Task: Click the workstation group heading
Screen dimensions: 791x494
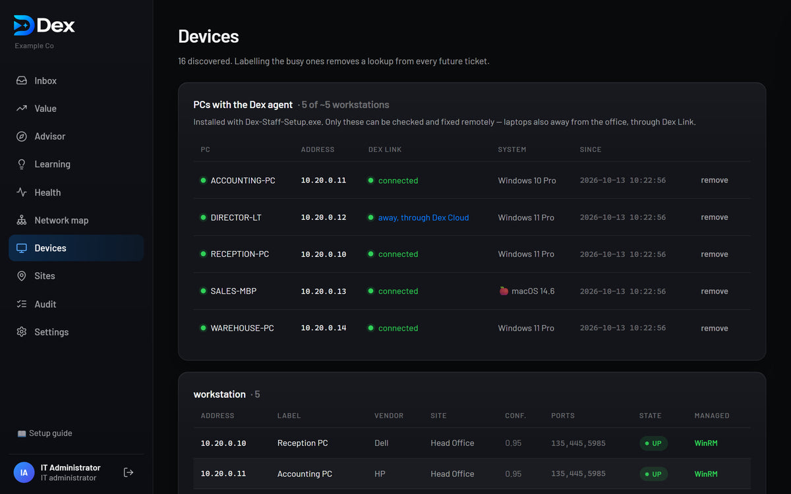Action: point(220,394)
